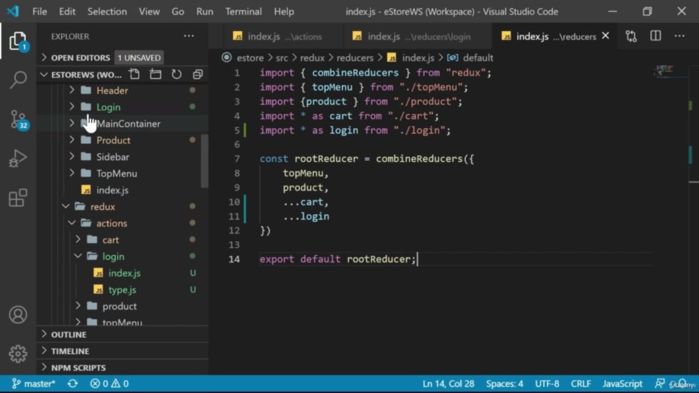Open the Extensions view
The image size is (699, 393).
(x=18, y=198)
